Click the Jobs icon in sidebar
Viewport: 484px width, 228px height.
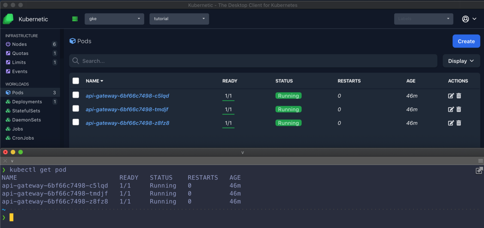8,129
